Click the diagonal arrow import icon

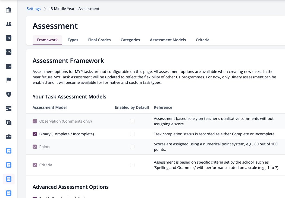pos(8,38)
